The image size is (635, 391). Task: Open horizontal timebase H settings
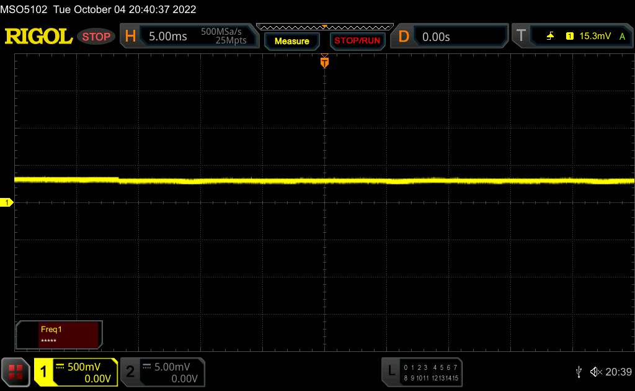click(x=130, y=36)
